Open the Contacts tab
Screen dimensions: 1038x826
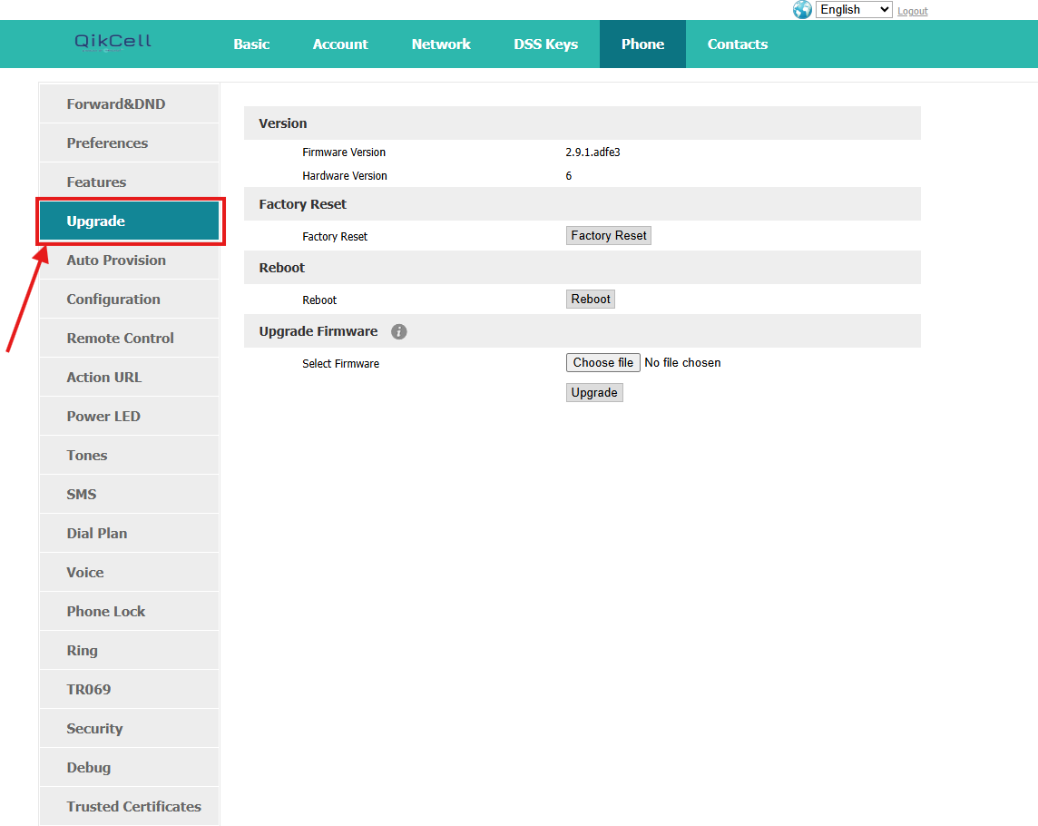737,44
